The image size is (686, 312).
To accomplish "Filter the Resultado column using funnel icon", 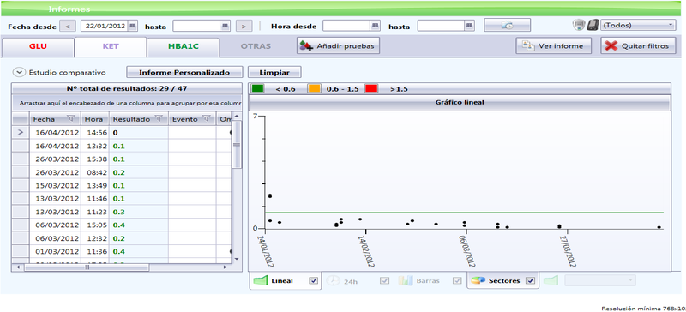I will (x=159, y=118).
